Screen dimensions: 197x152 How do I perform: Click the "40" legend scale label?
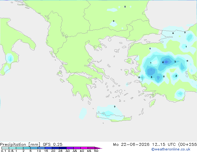click(82, 151)
